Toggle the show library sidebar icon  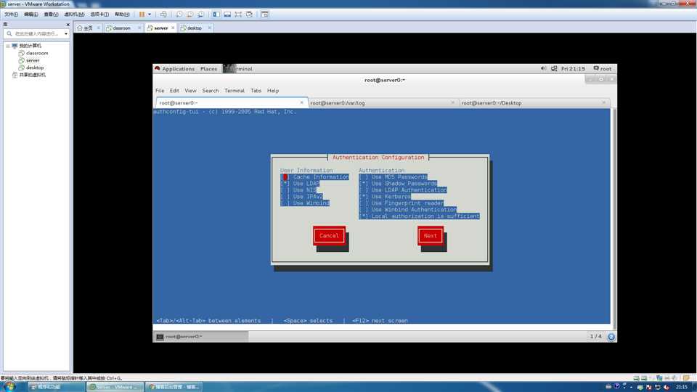click(216, 15)
